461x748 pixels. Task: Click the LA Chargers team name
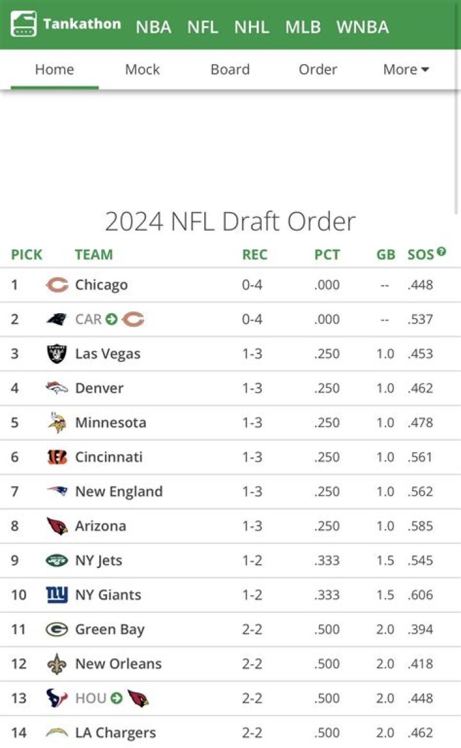[x=116, y=733]
